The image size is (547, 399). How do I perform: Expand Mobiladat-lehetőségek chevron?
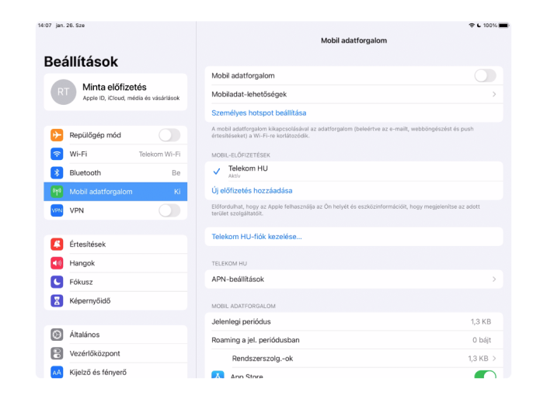coord(494,94)
